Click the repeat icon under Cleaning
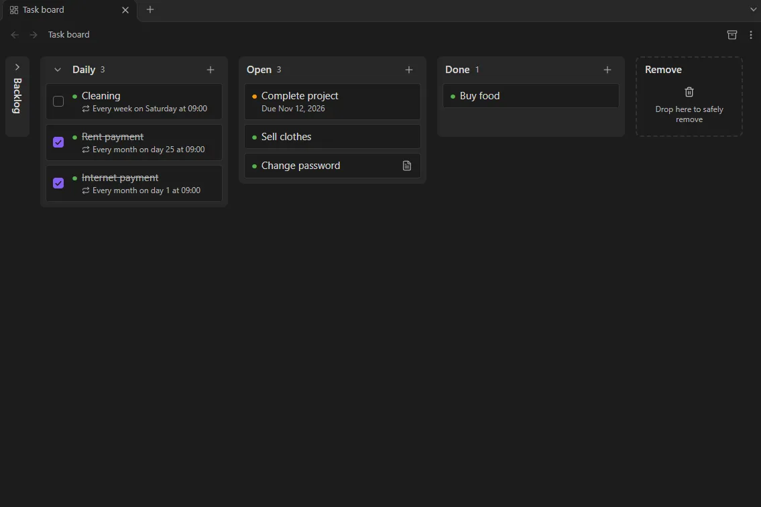 pos(86,109)
